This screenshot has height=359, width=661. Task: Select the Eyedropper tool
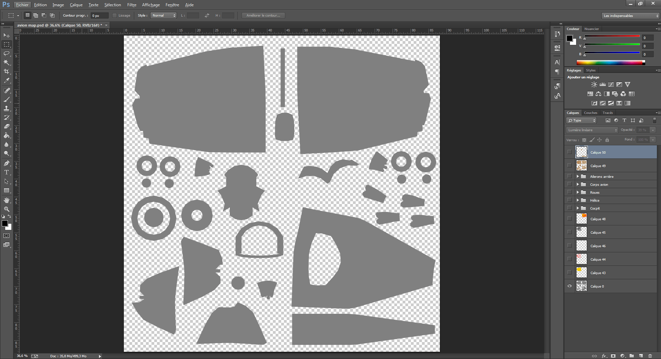7,81
